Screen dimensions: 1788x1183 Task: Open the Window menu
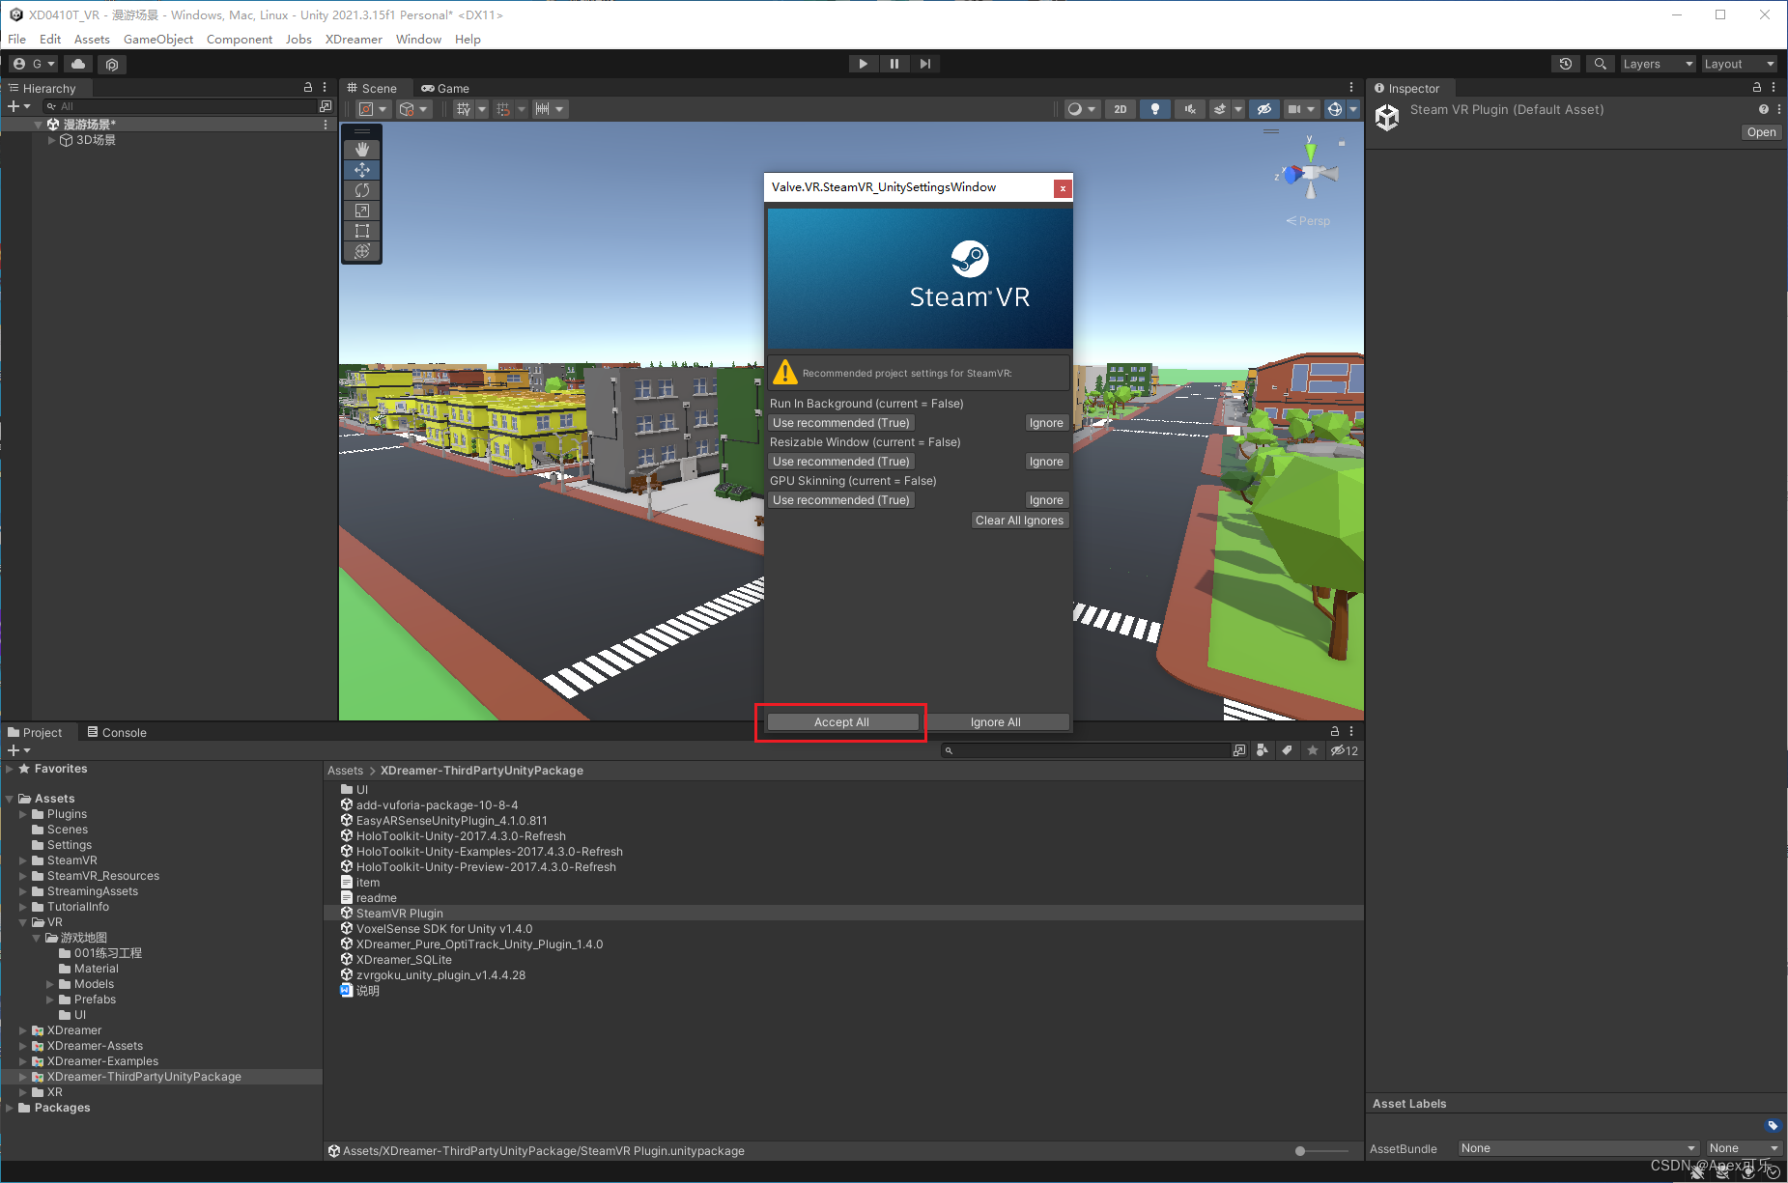point(418,40)
